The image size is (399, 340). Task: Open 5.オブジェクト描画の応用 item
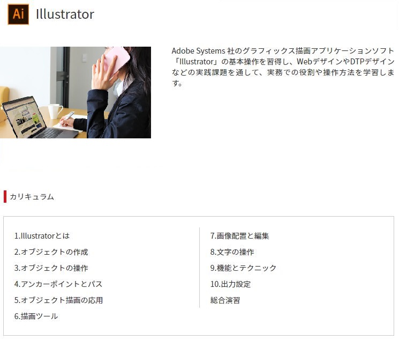point(58,300)
